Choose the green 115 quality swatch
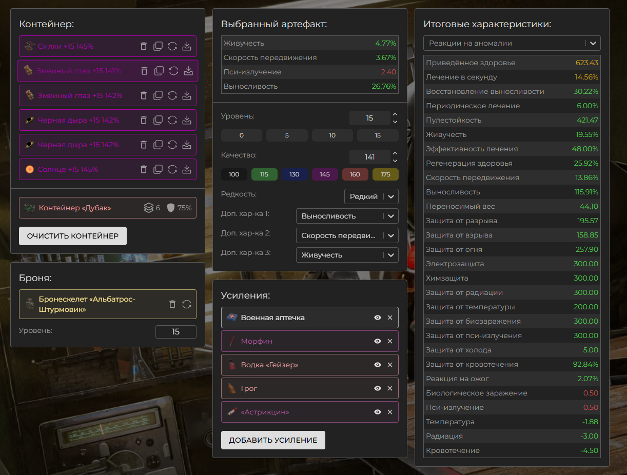627x475 pixels. click(264, 174)
